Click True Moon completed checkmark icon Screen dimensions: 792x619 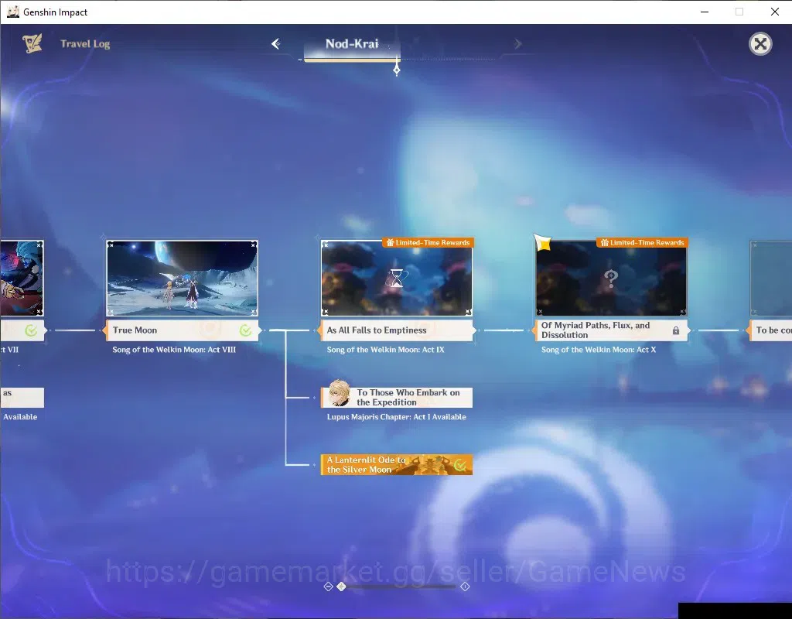pyautogui.click(x=245, y=330)
